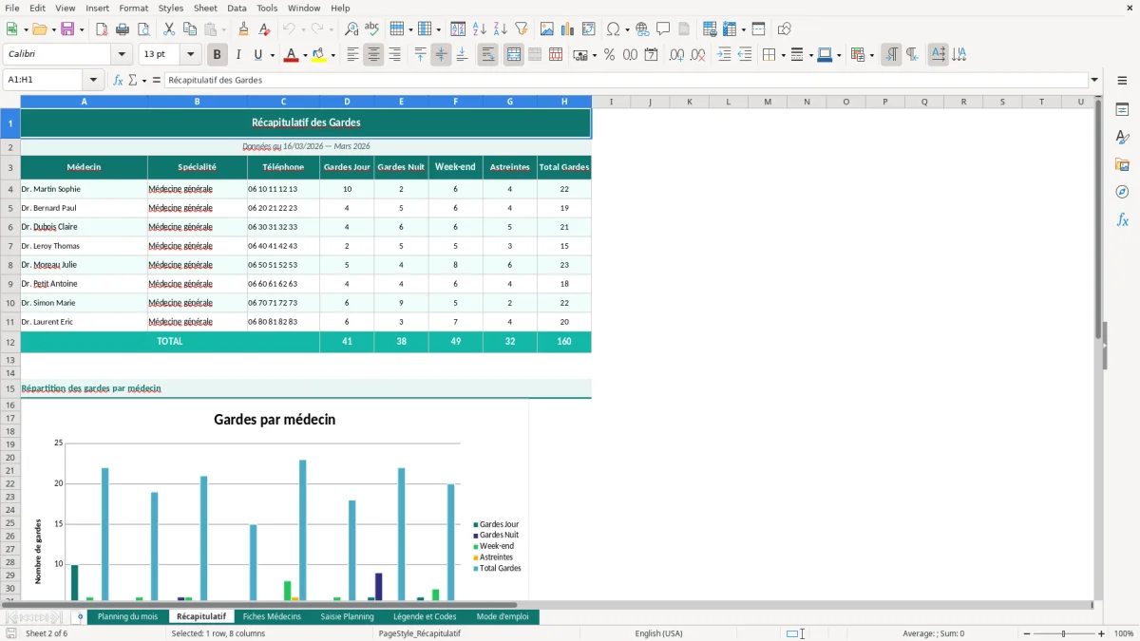Activate Clone Formatting paintbrush

coord(243,29)
